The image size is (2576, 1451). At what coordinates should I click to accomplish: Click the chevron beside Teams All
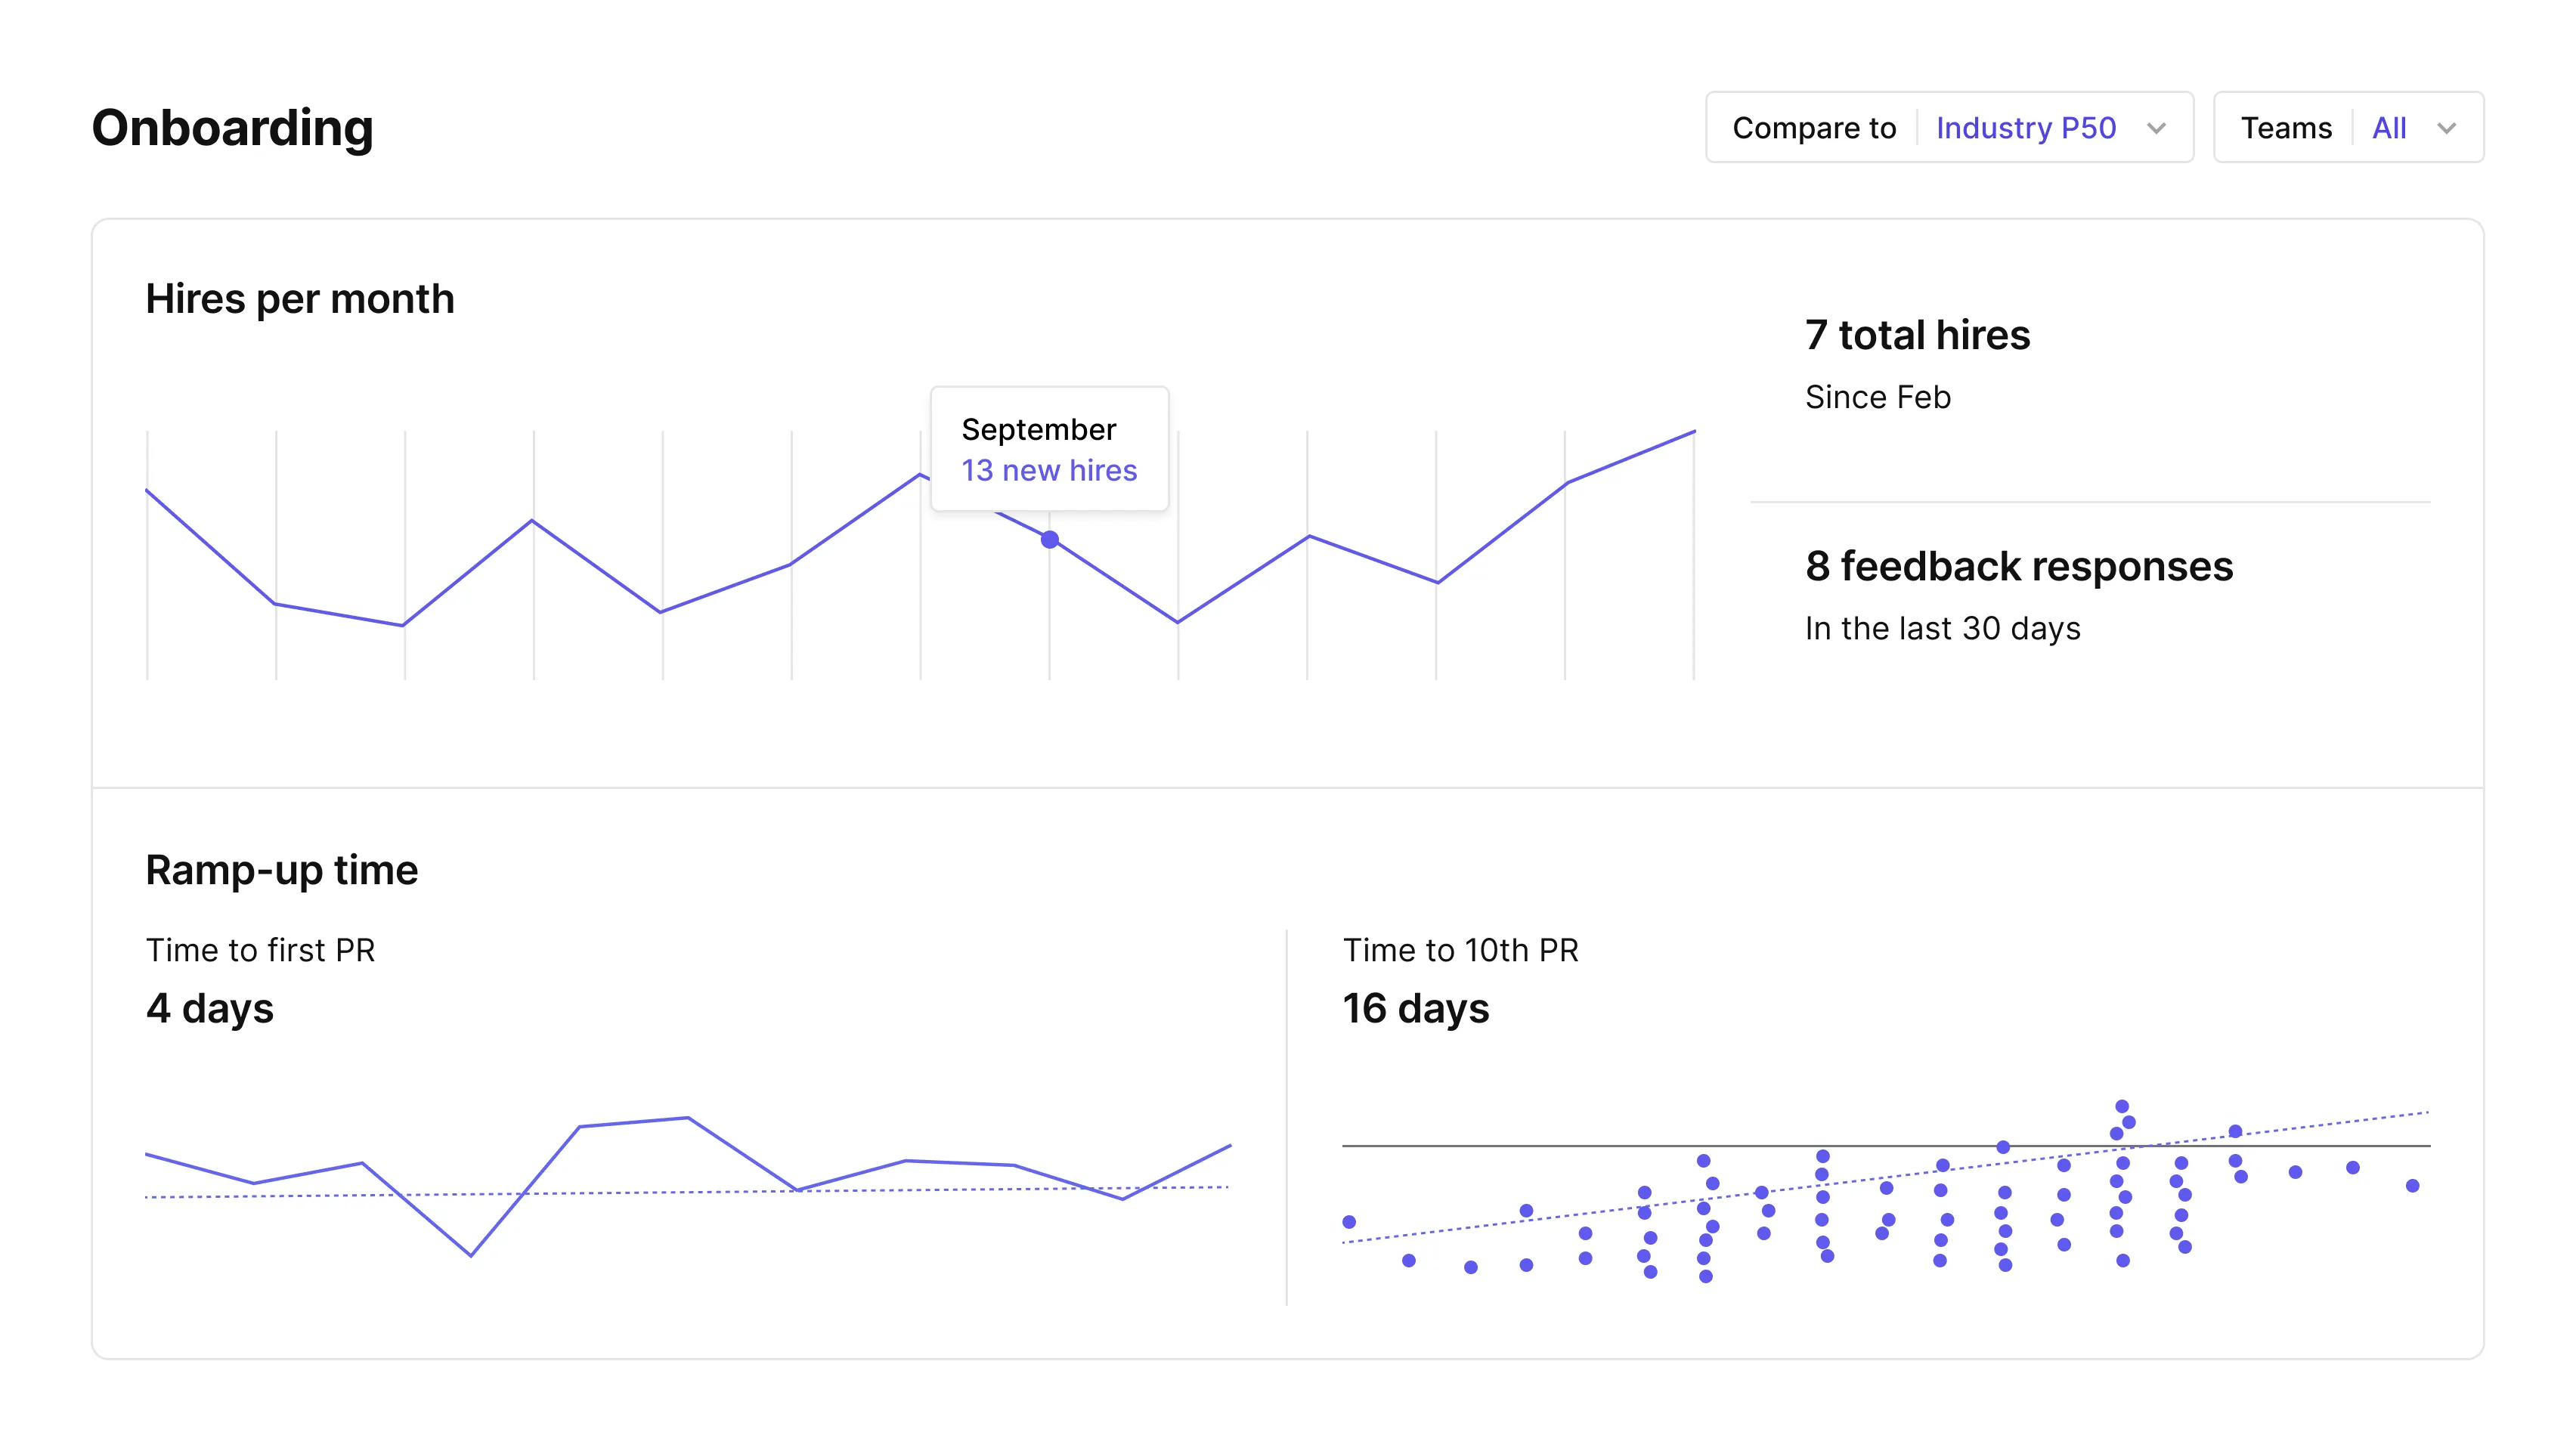coord(2446,128)
